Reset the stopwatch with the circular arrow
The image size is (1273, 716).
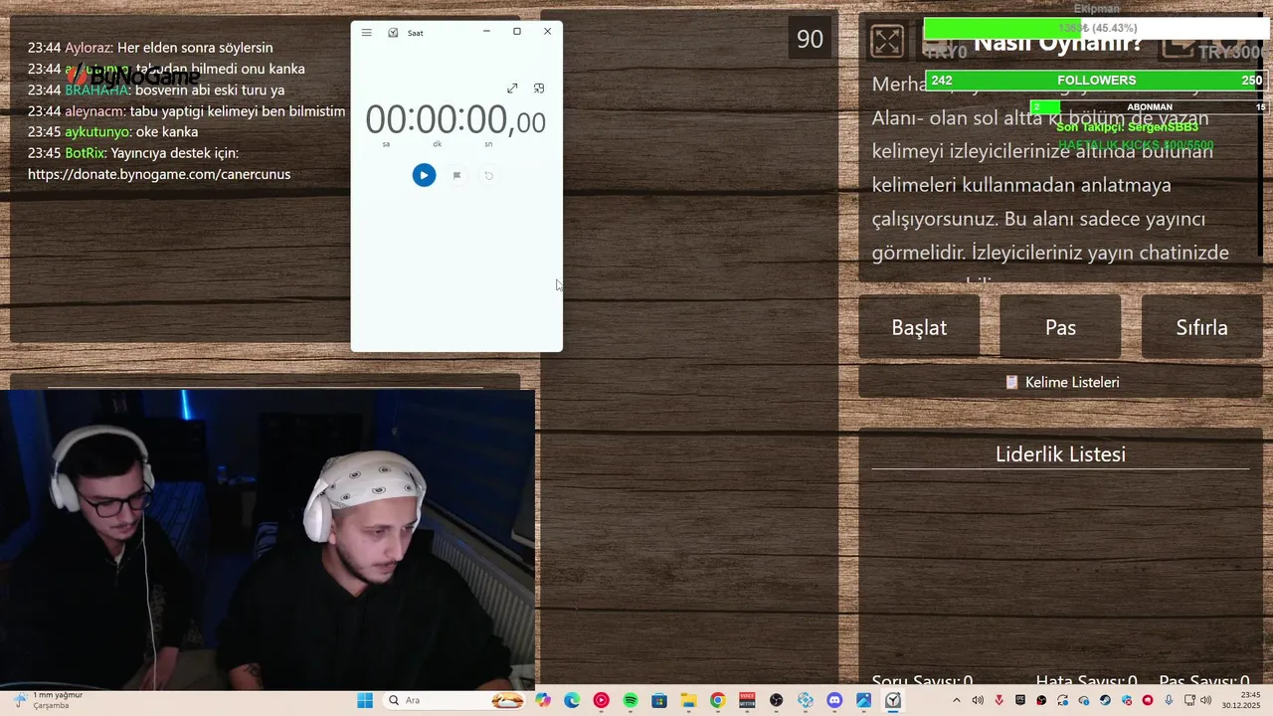(488, 175)
